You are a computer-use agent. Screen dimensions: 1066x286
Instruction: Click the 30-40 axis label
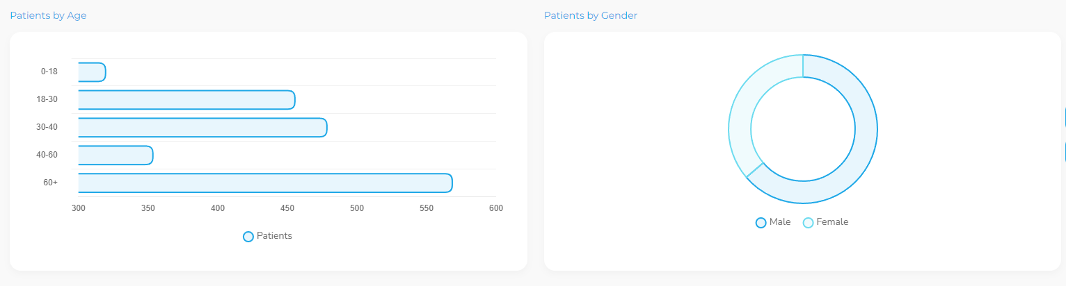coord(47,127)
